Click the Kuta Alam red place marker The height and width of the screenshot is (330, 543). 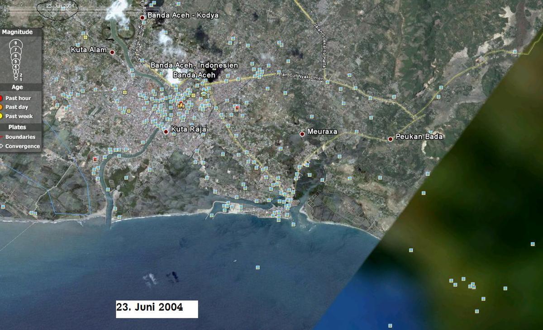pyautogui.click(x=112, y=52)
